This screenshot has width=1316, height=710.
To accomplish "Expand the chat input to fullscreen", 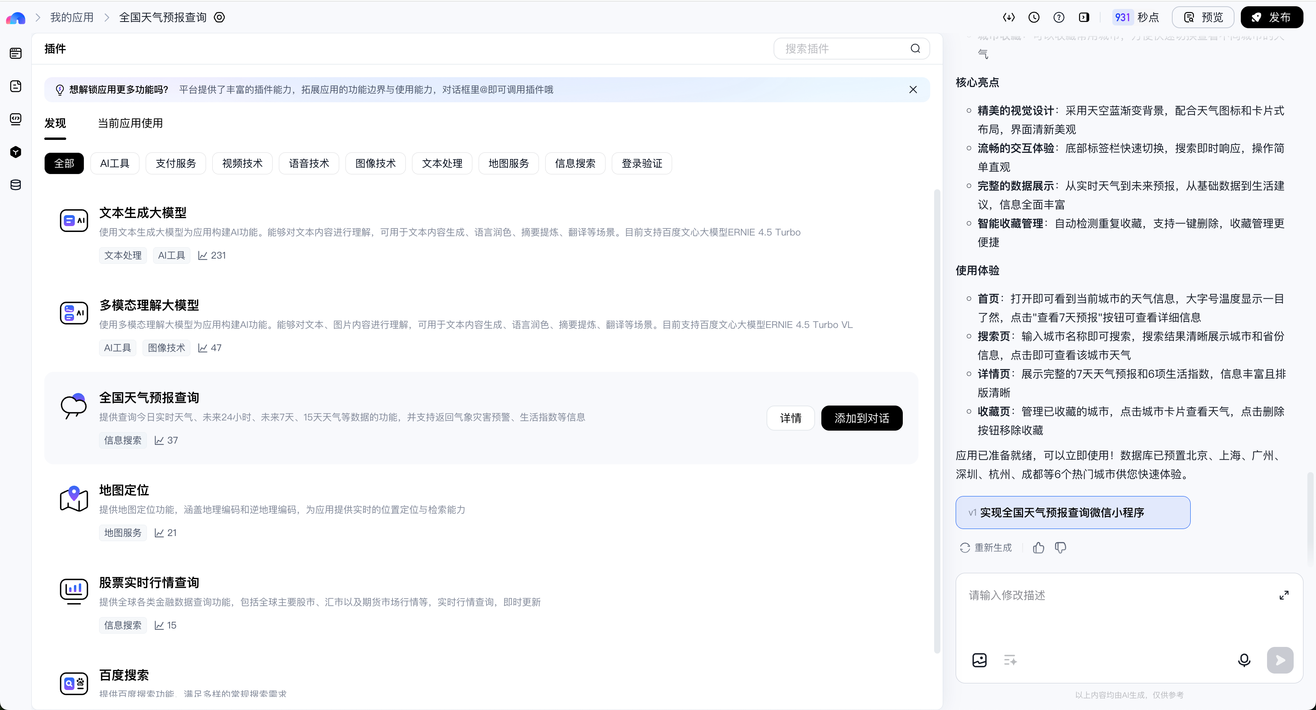I will [x=1284, y=594].
